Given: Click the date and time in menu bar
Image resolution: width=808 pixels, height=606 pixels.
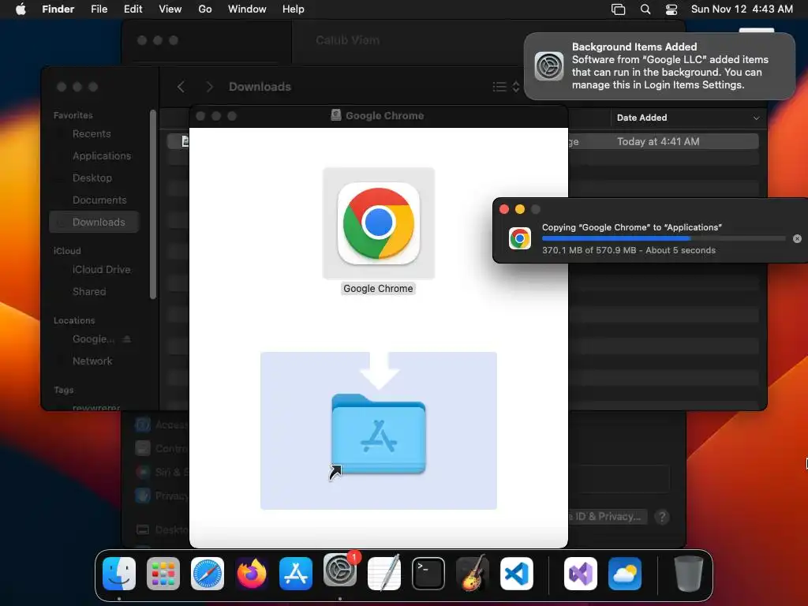Looking at the screenshot, I should (742, 9).
